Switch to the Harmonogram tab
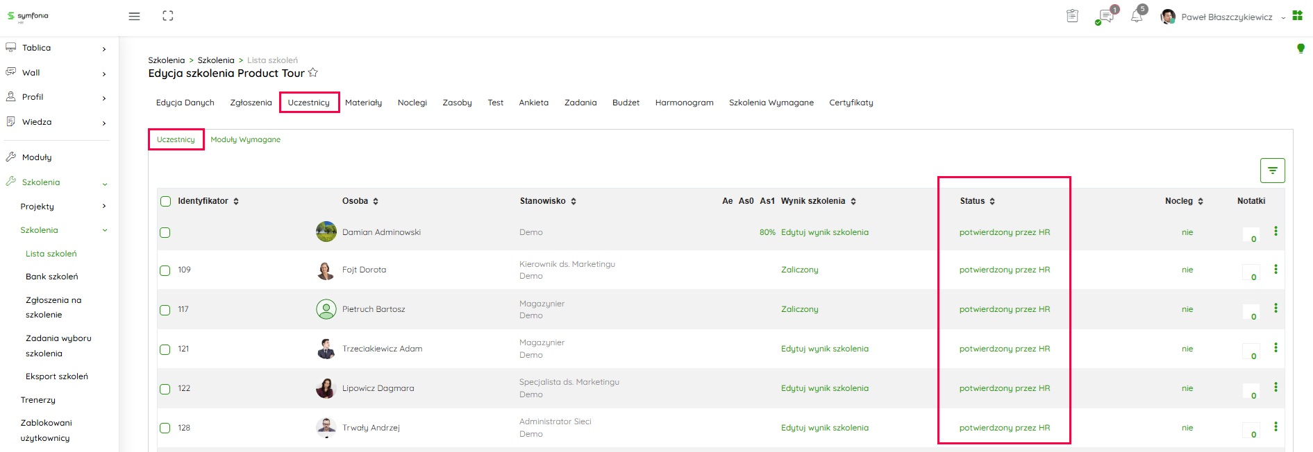 (x=684, y=103)
